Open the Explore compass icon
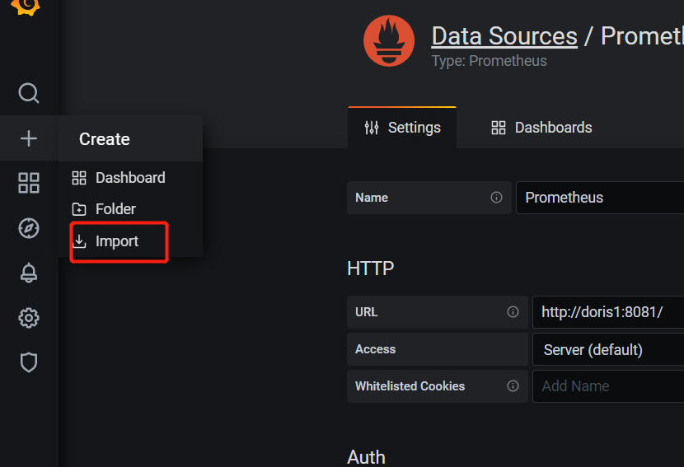Screen dimensions: 684x467 pos(29,228)
